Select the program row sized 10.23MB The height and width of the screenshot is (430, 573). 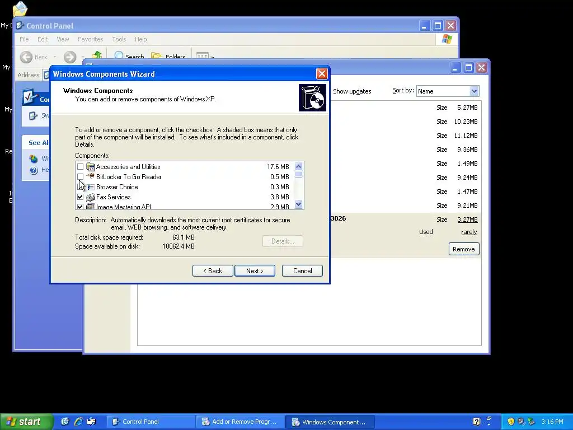point(406,121)
